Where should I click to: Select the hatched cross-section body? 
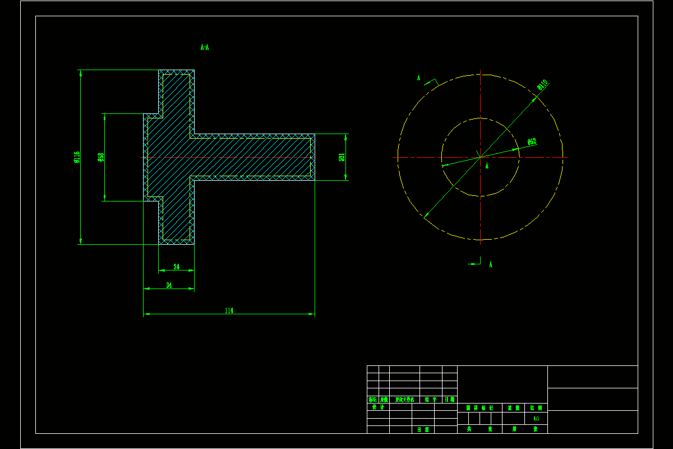229,157
